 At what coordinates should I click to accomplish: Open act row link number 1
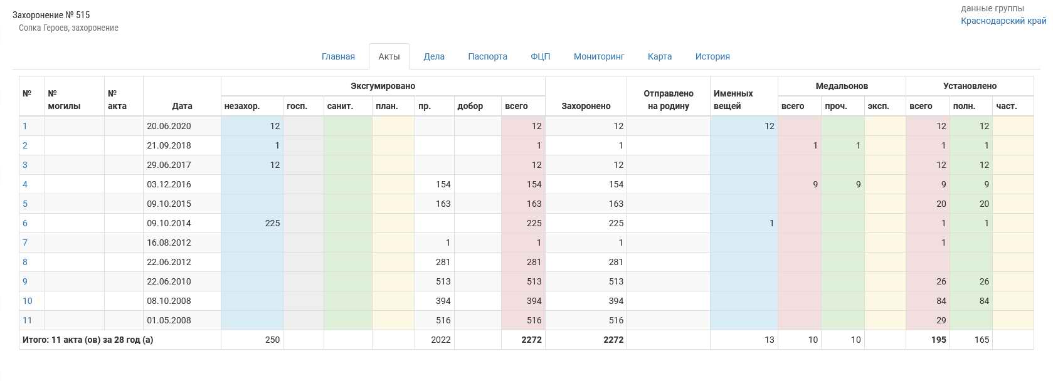click(x=25, y=126)
